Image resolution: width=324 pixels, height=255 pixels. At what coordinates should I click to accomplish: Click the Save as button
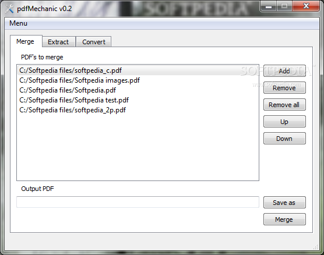pos(284,203)
